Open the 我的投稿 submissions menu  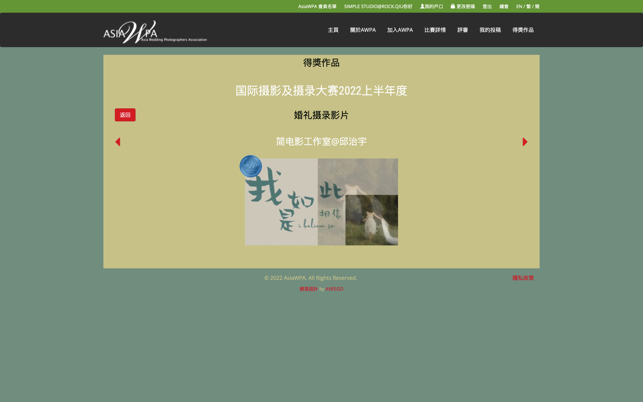click(490, 30)
